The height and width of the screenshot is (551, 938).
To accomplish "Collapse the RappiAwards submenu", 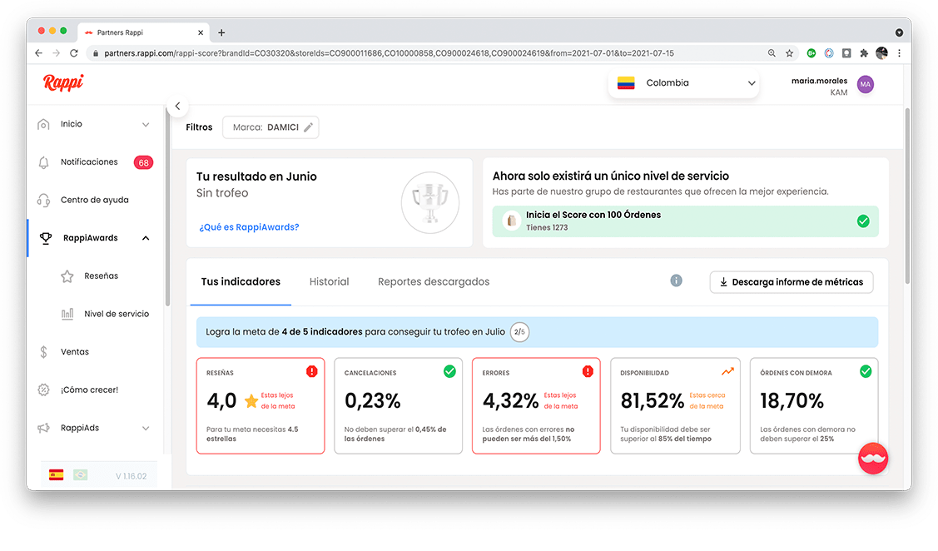I will coord(146,238).
